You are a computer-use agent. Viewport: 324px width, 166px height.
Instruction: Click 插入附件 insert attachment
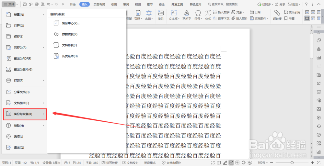coord(239,18)
